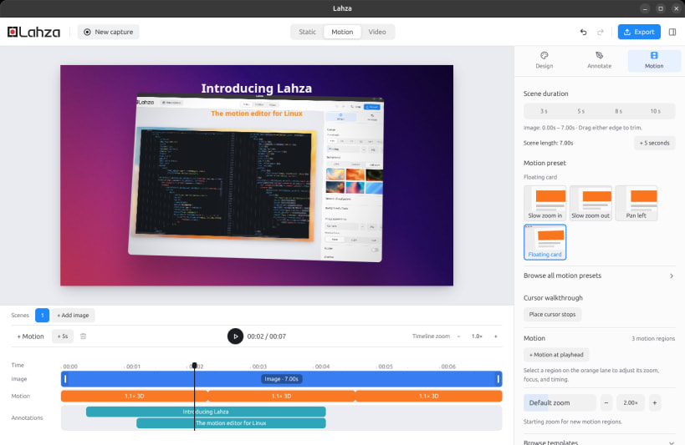Toggle the sidebar panel icon

pyautogui.click(x=672, y=32)
